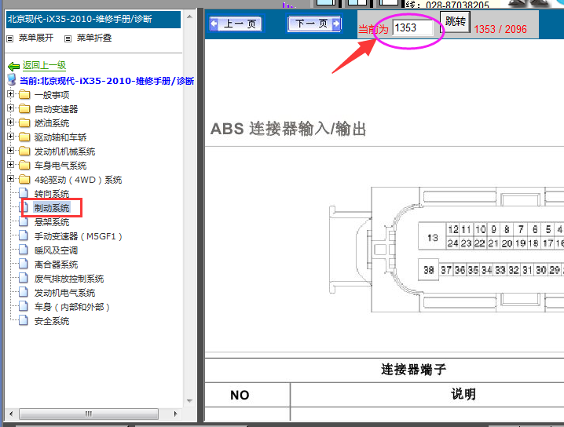
Task: Expand the 驱动轴和车轿 folder node
Action: (10, 137)
